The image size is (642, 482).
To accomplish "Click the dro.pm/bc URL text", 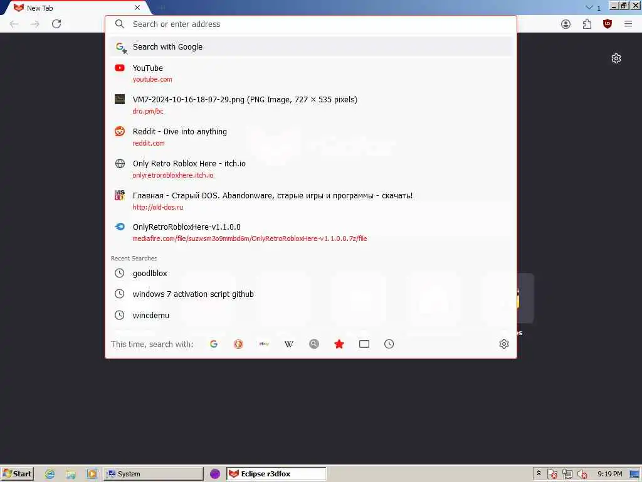I will pos(148,111).
